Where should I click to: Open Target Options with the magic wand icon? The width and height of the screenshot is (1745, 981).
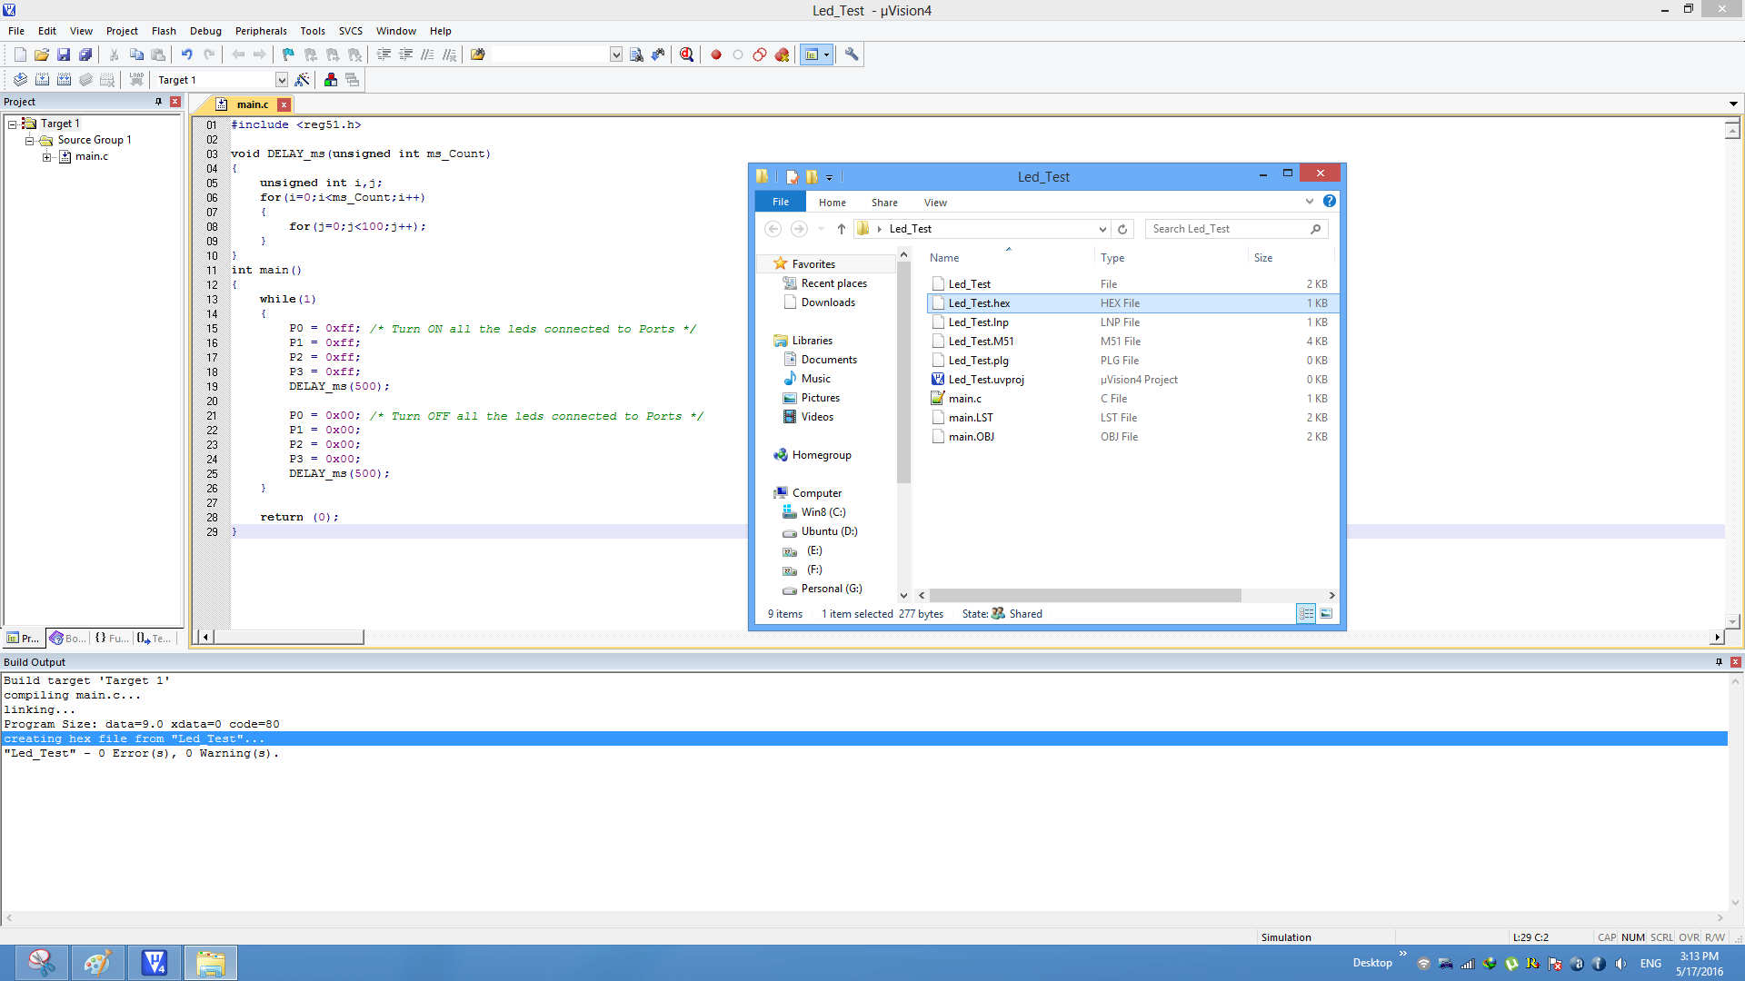pos(303,80)
